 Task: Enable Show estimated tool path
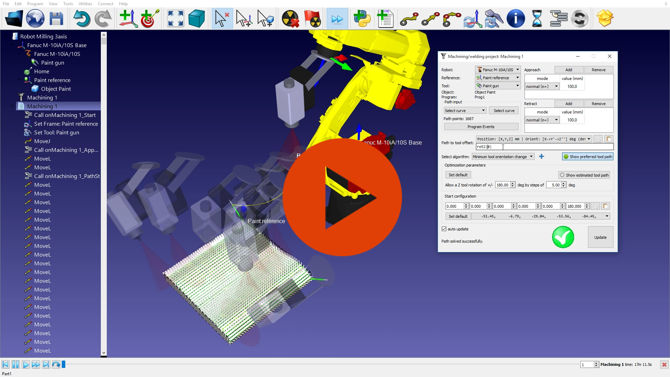(x=562, y=175)
